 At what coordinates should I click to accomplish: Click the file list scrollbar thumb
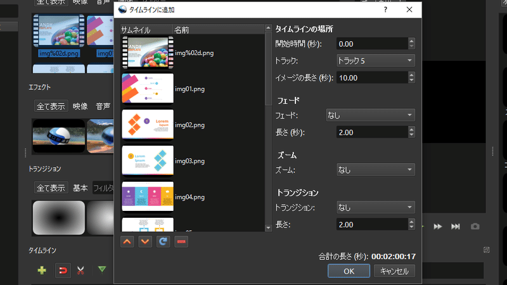tap(268, 68)
